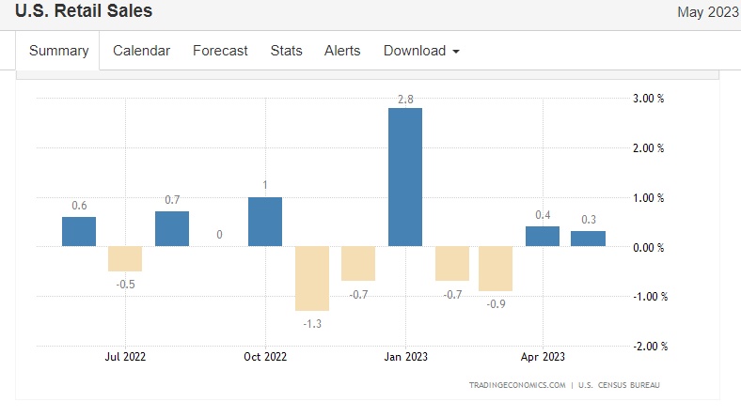
Task: Click the 0.6 blue bar
Action: [79, 231]
